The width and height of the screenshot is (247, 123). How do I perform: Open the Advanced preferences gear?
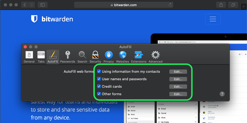(155, 57)
